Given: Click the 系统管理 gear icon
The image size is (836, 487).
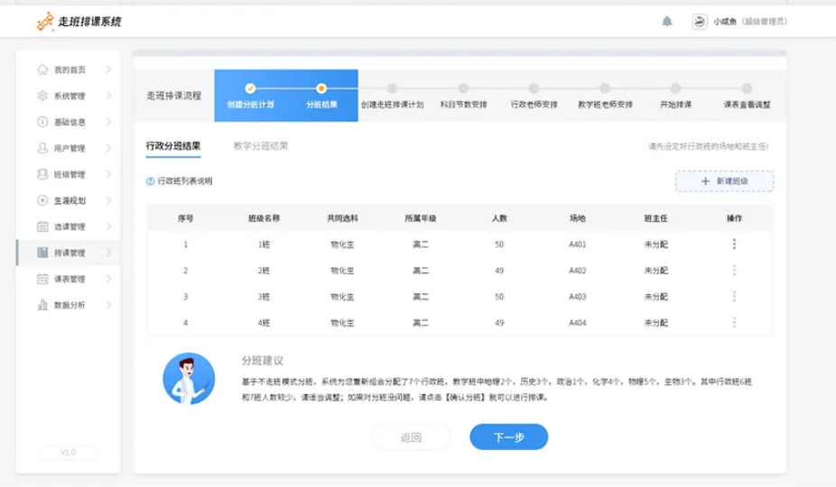Looking at the screenshot, I should [42, 96].
